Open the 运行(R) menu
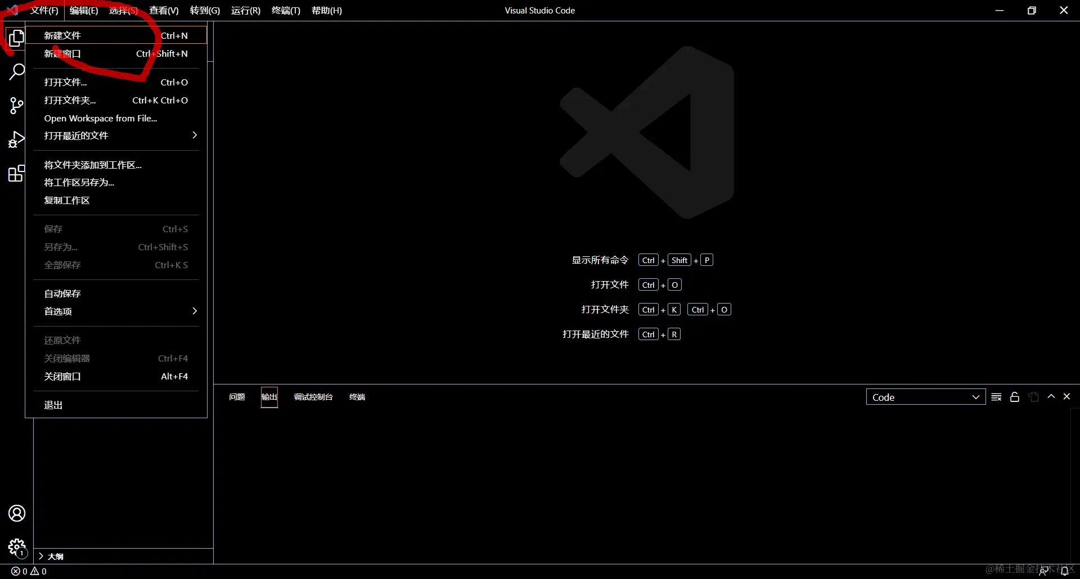 (x=246, y=10)
